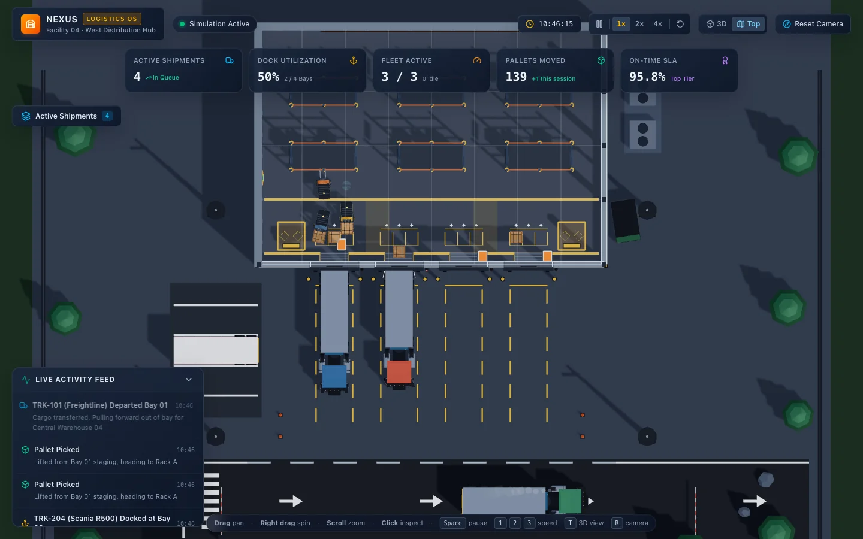
Task: Click the 50% dock utilization value
Action: pos(268,77)
